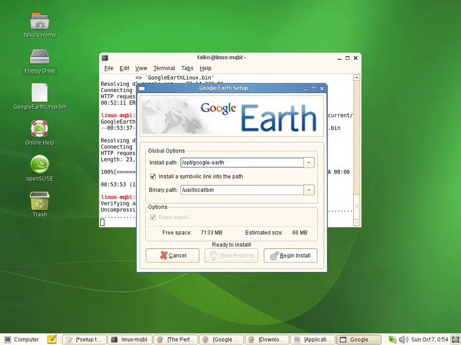
Task: Expand the Install path dropdown arrow
Action: tap(309, 163)
